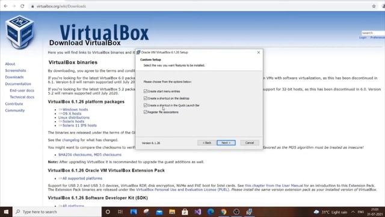Viewport: 385px width, 217px height.
Task: Click the website search field
Action: pos(373,33)
